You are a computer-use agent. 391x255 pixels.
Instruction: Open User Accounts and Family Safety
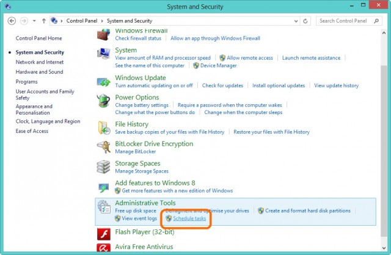click(x=45, y=95)
